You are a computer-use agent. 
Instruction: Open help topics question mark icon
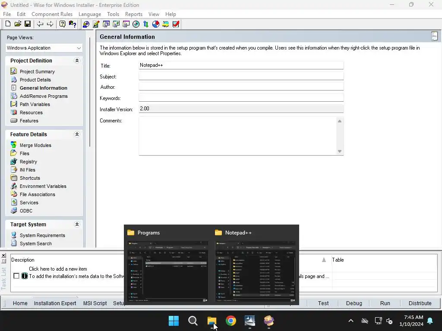62,24
